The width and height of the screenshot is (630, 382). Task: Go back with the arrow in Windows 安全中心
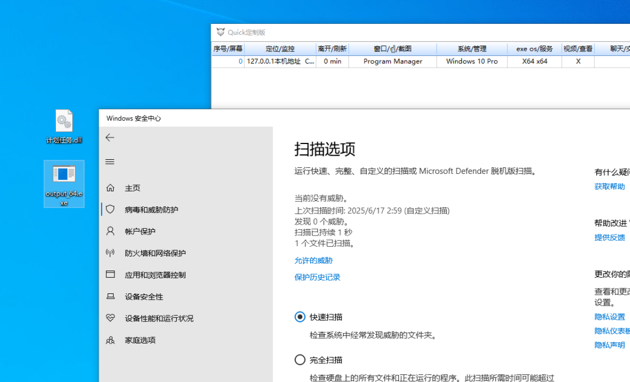110,138
